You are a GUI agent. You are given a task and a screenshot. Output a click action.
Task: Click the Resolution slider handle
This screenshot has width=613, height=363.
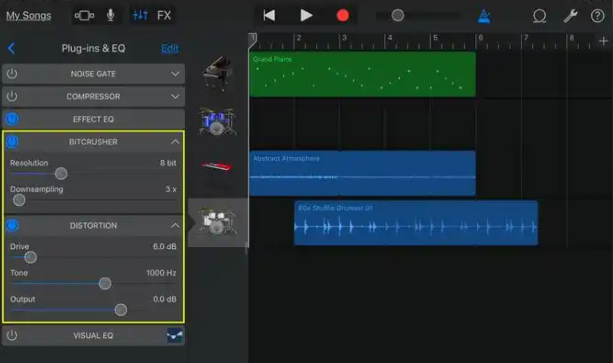pyautogui.click(x=61, y=174)
